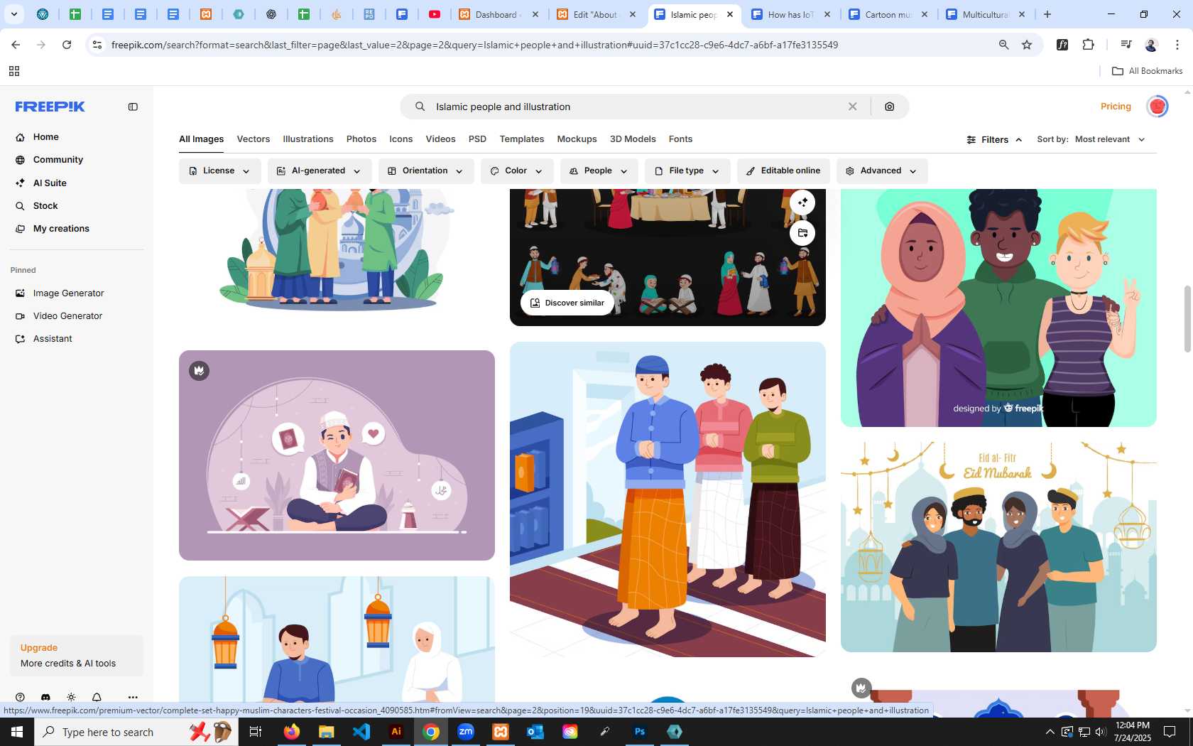
Task: Switch to the Vectors tab
Action: [x=254, y=139]
